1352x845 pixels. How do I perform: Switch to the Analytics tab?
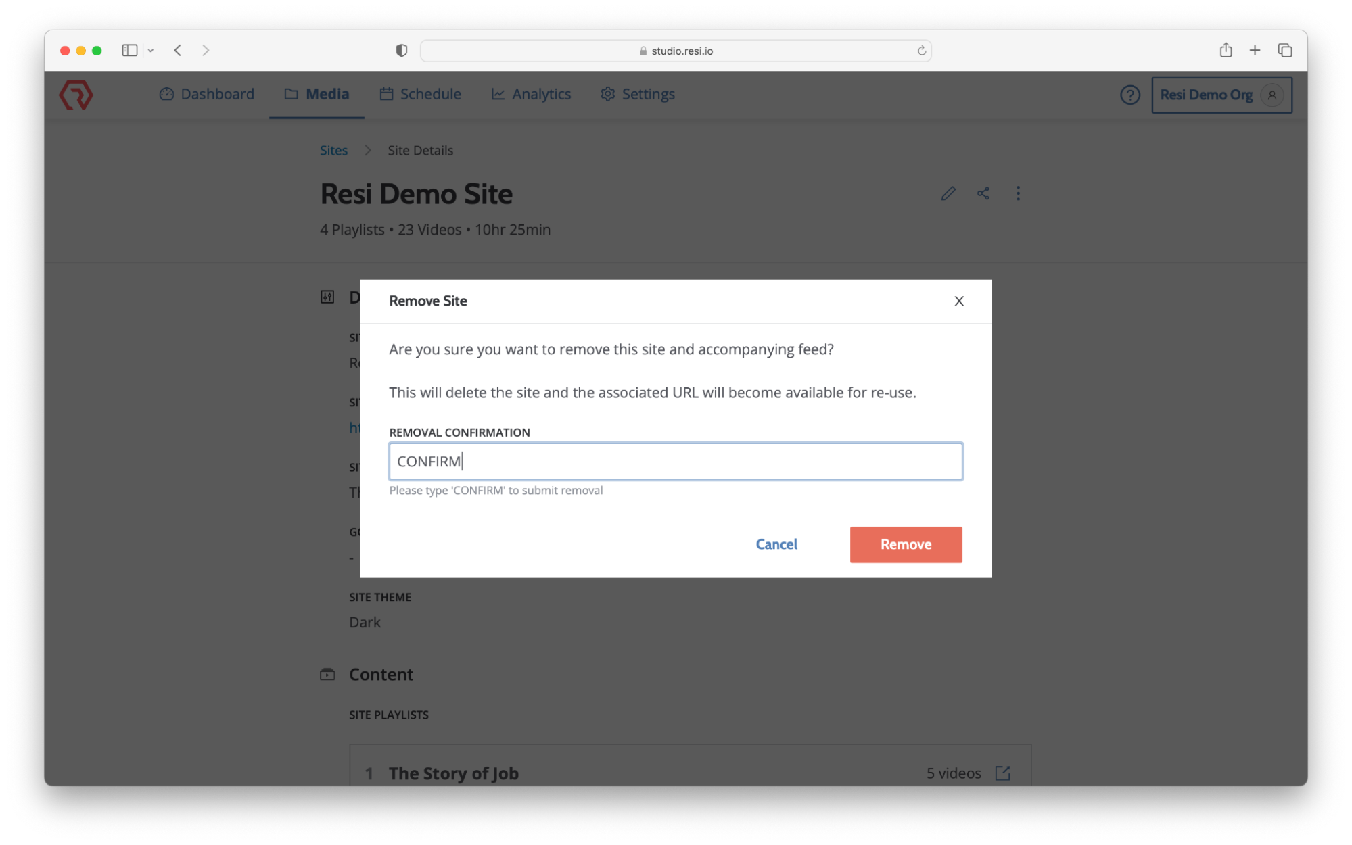coord(531,94)
